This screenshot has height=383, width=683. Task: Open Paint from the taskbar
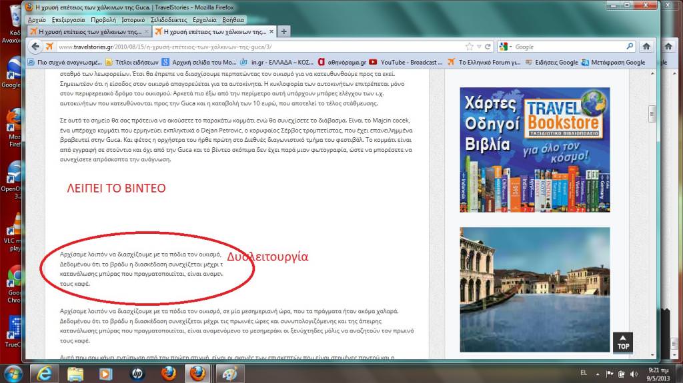(229, 374)
